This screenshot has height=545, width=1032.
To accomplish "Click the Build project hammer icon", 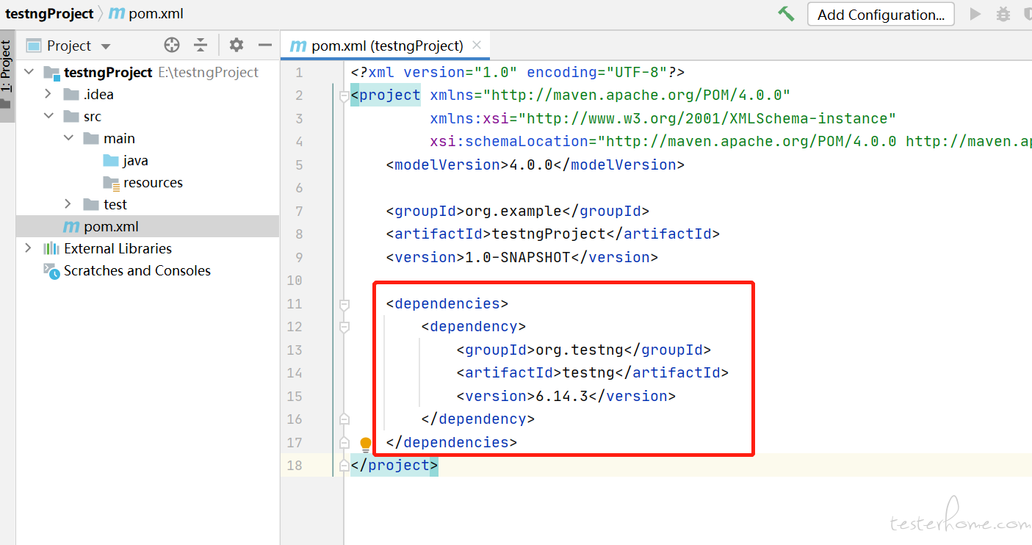I will coord(786,14).
